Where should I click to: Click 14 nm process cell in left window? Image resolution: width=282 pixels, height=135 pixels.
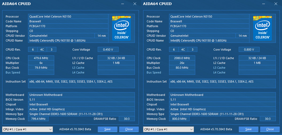[102, 36]
